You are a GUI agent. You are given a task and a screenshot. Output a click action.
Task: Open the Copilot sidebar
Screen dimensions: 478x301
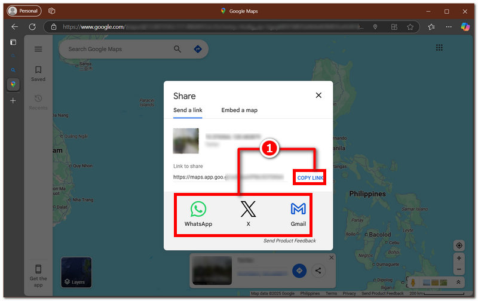465,27
